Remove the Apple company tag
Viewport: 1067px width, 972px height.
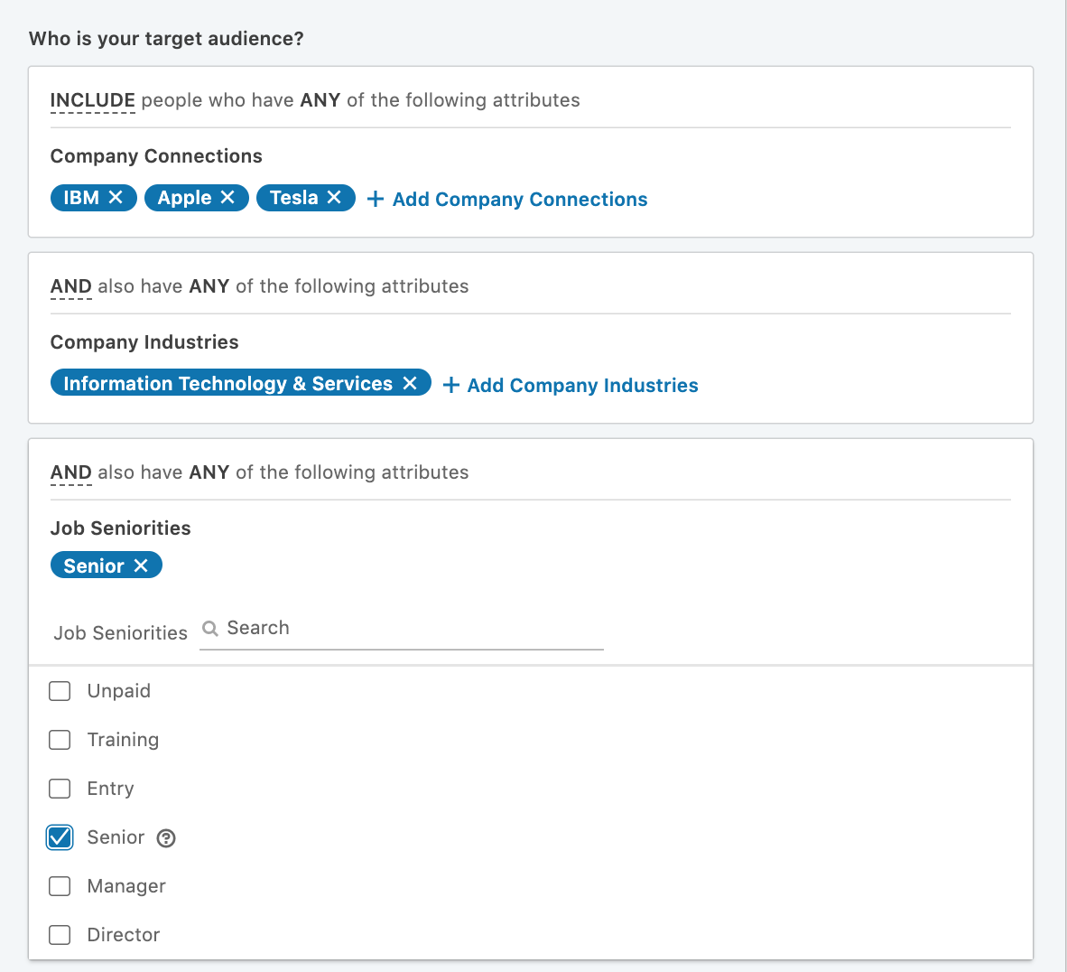(x=227, y=198)
